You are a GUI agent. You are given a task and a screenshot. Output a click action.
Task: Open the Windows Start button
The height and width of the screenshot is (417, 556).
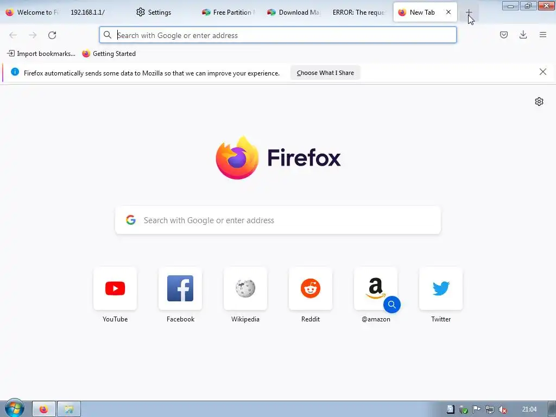click(x=14, y=408)
